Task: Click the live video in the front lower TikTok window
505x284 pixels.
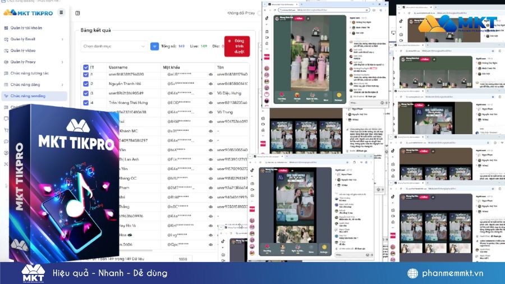Action: (x=295, y=205)
